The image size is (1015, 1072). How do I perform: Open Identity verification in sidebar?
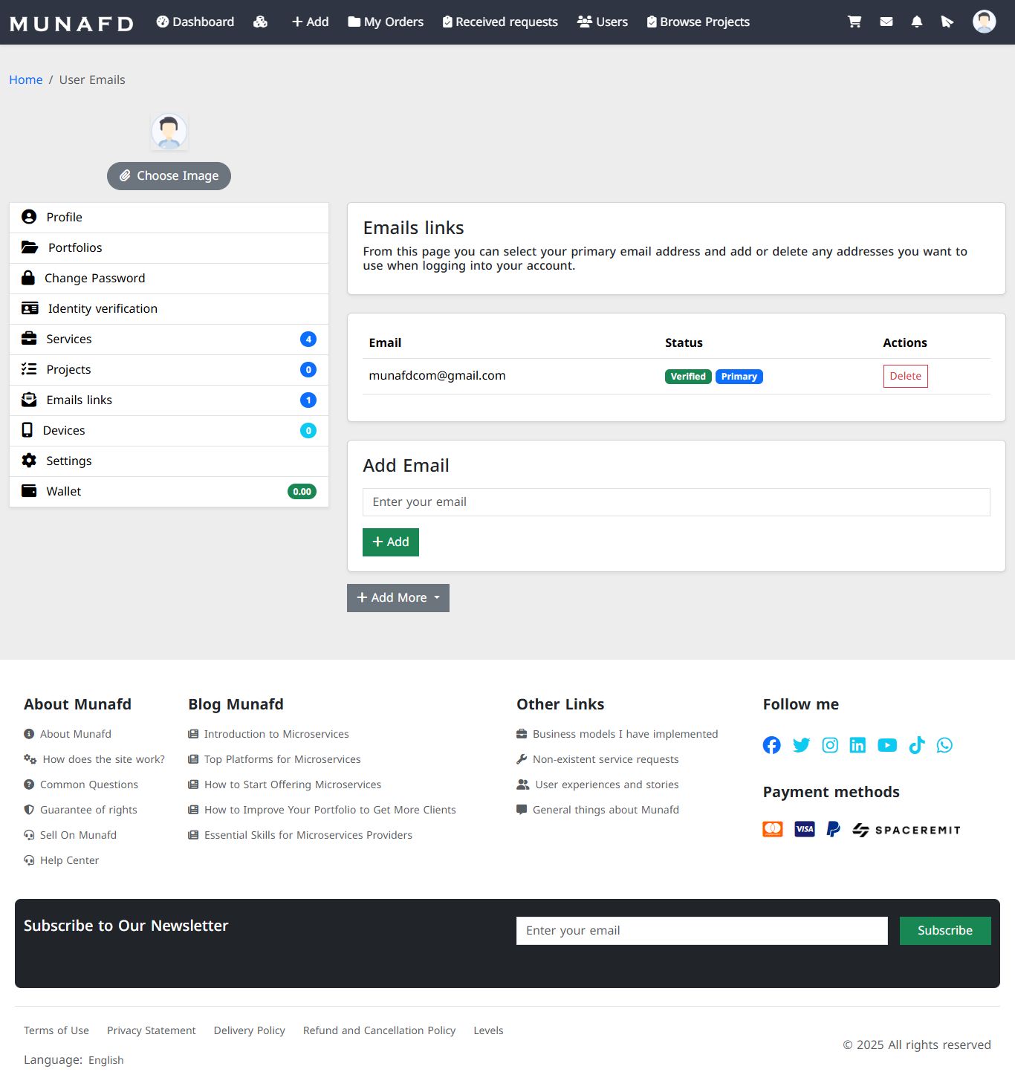tap(169, 309)
